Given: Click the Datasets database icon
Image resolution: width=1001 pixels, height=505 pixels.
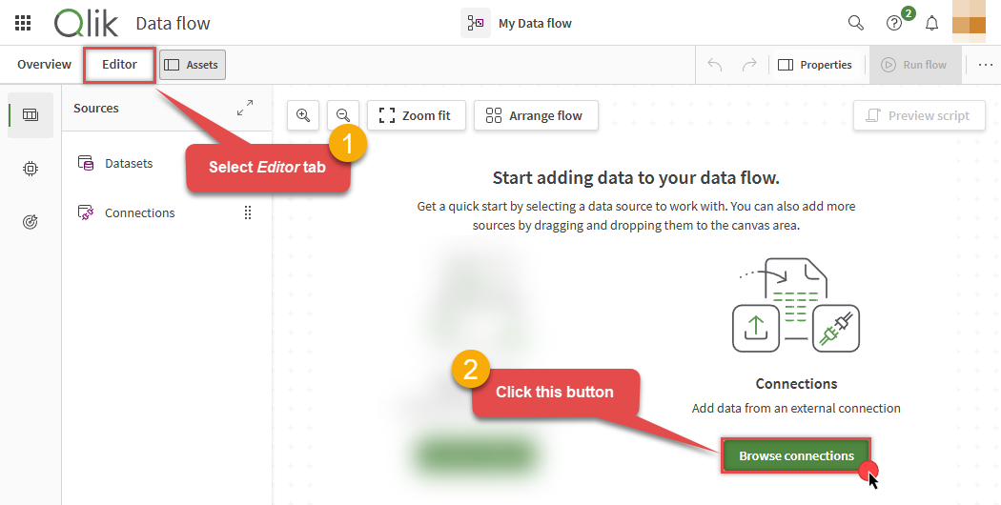Looking at the screenshot, I should pos(86,164).
